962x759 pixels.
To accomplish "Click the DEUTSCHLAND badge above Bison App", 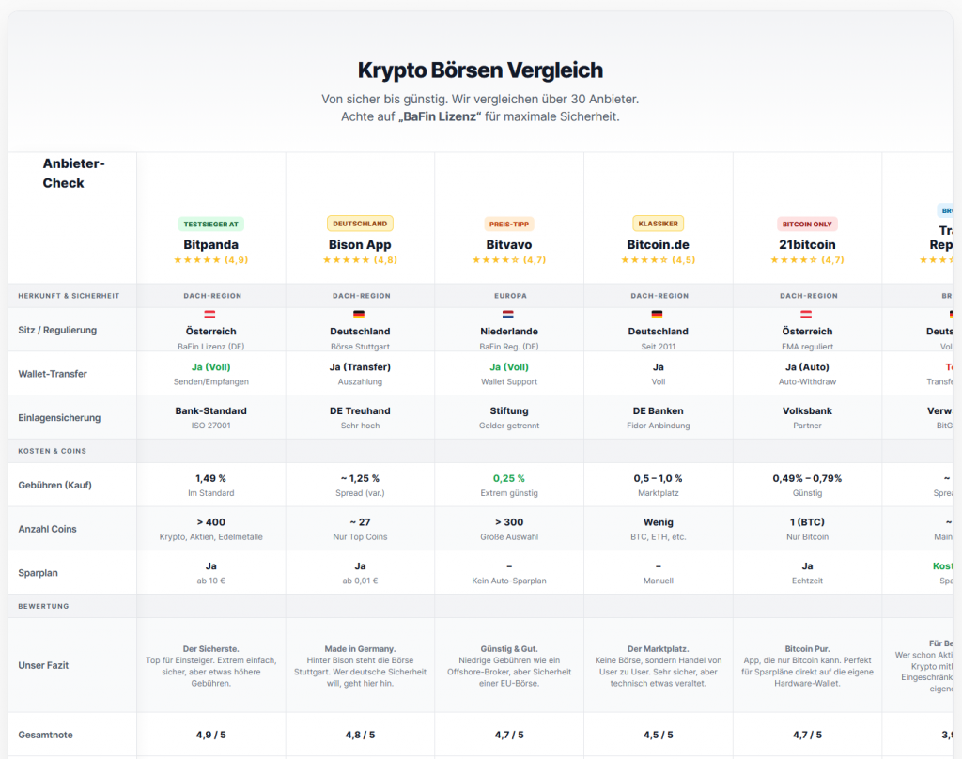I will [x=360, y=224].
